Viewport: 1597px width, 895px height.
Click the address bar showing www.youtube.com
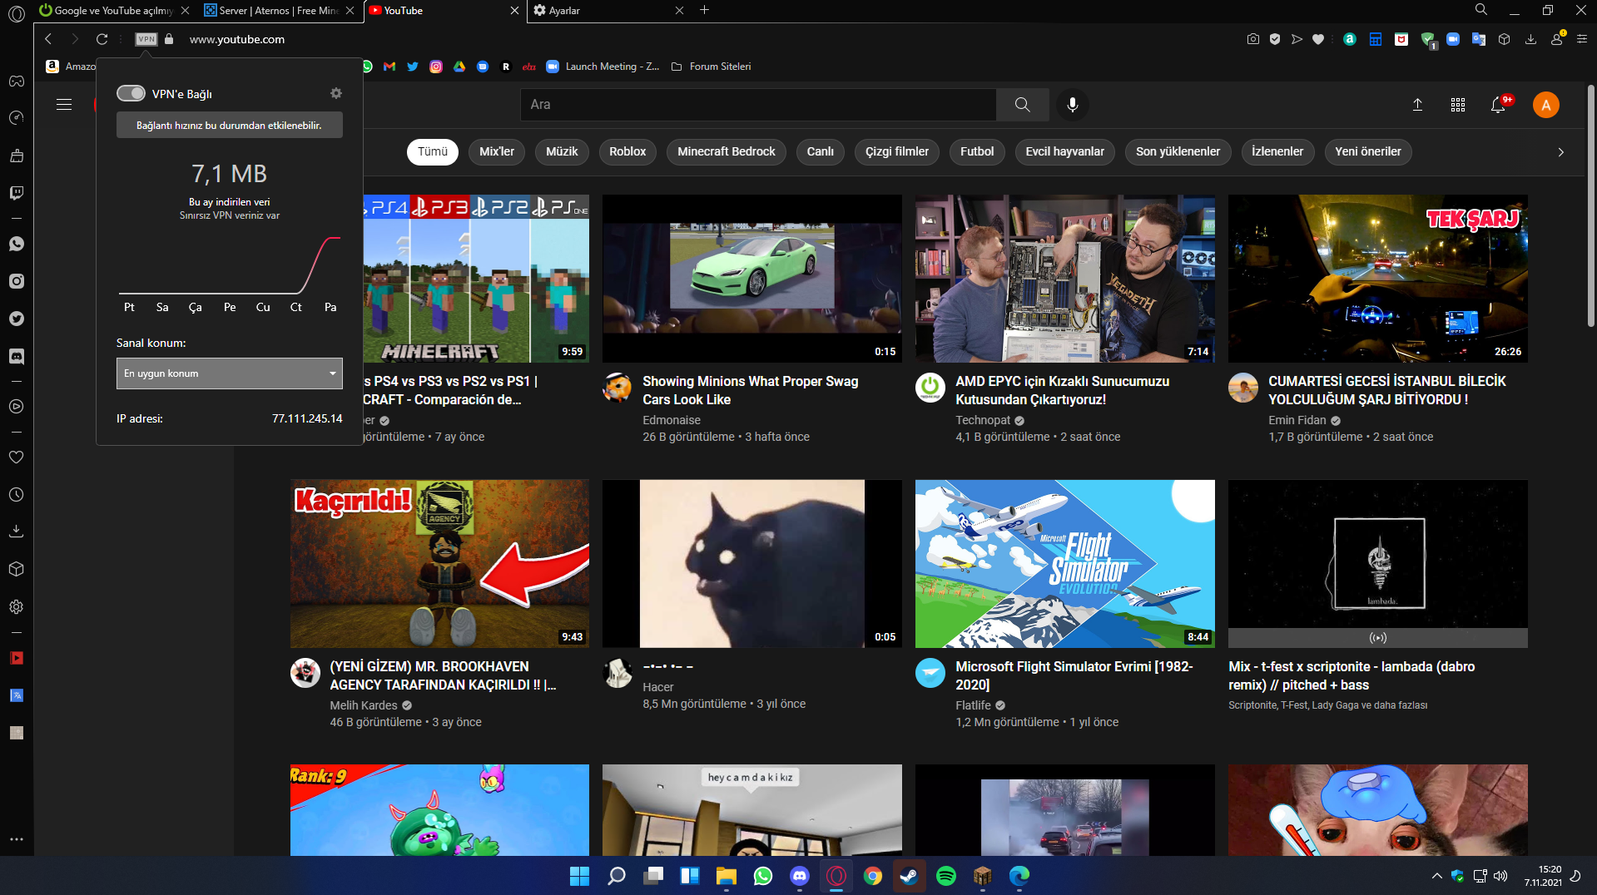click(237, 39)
